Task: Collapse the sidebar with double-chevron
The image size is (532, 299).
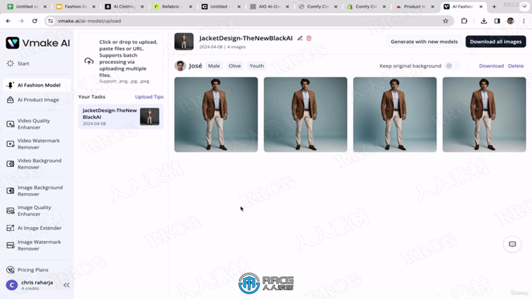Action: [x=66, y=285]
